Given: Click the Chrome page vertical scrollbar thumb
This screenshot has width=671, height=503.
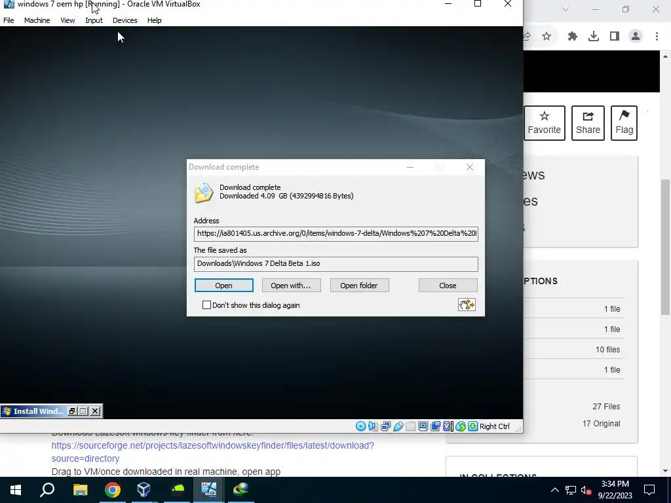Looking at the screenshot, I should (x=666, y=247).
